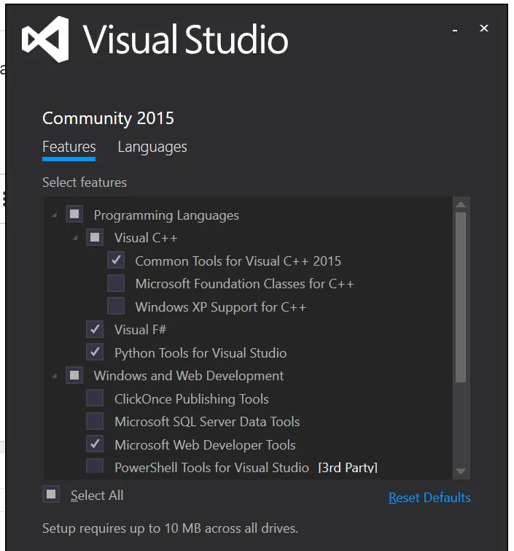Uncheck Common Tools for Visual C++ 2015

[116, 261]
